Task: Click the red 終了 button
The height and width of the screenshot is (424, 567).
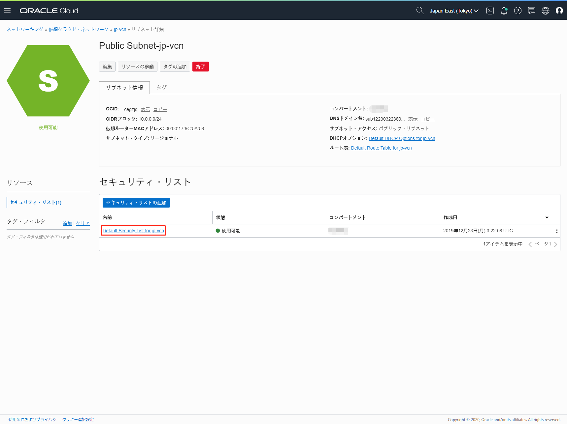Action: coord(200,67)
